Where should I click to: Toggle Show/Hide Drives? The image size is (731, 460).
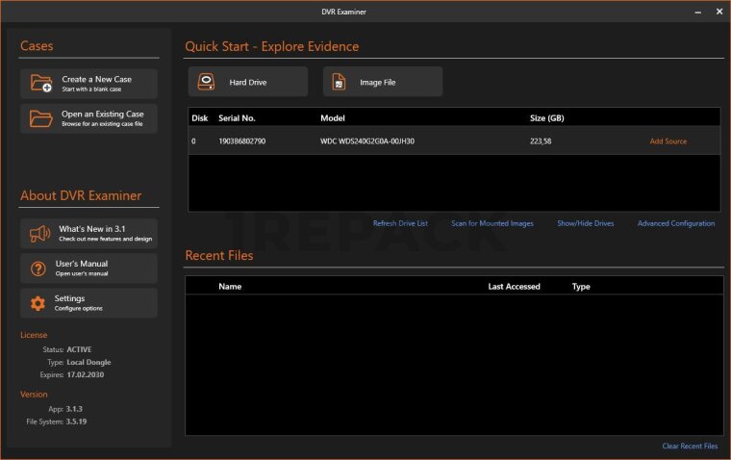coord(585,223)
